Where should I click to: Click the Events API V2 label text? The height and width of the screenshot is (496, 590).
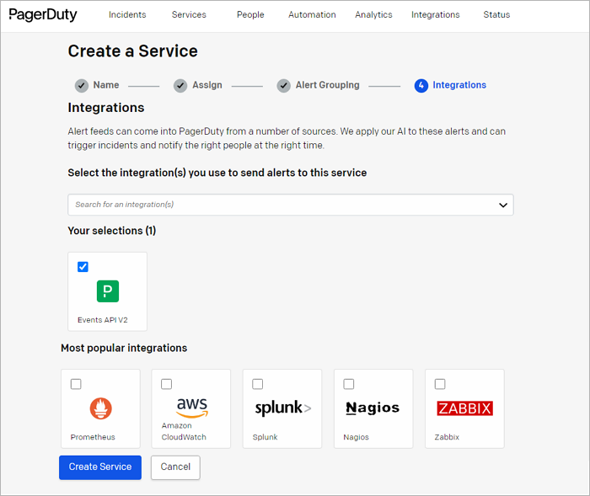click(103, 320)
